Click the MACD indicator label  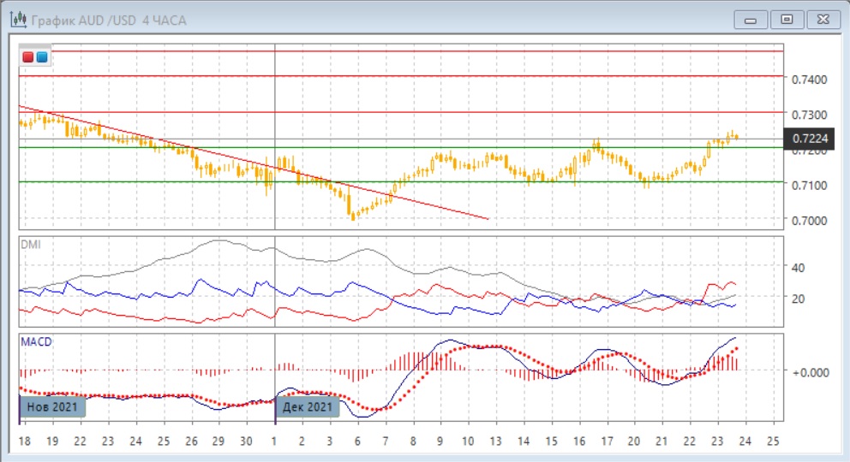point(36,342)
